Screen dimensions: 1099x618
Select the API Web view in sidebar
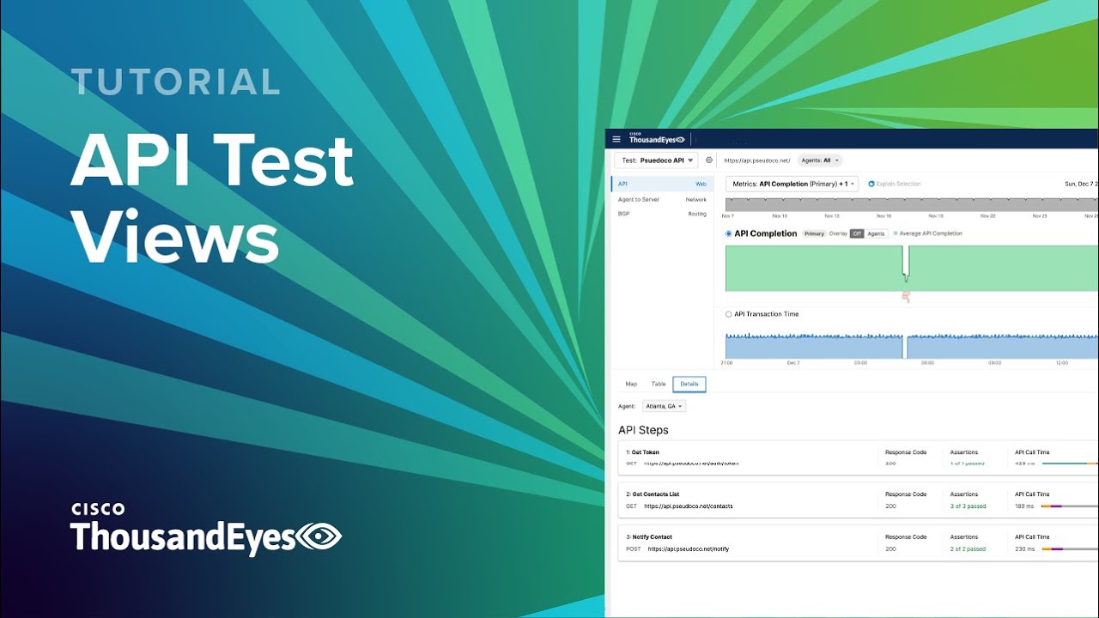[662, 184]
